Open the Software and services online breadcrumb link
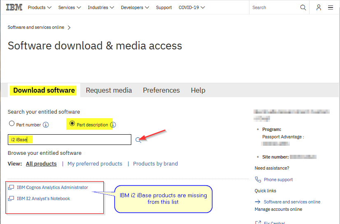Screen dimensions: 340x224 [36, 27]
